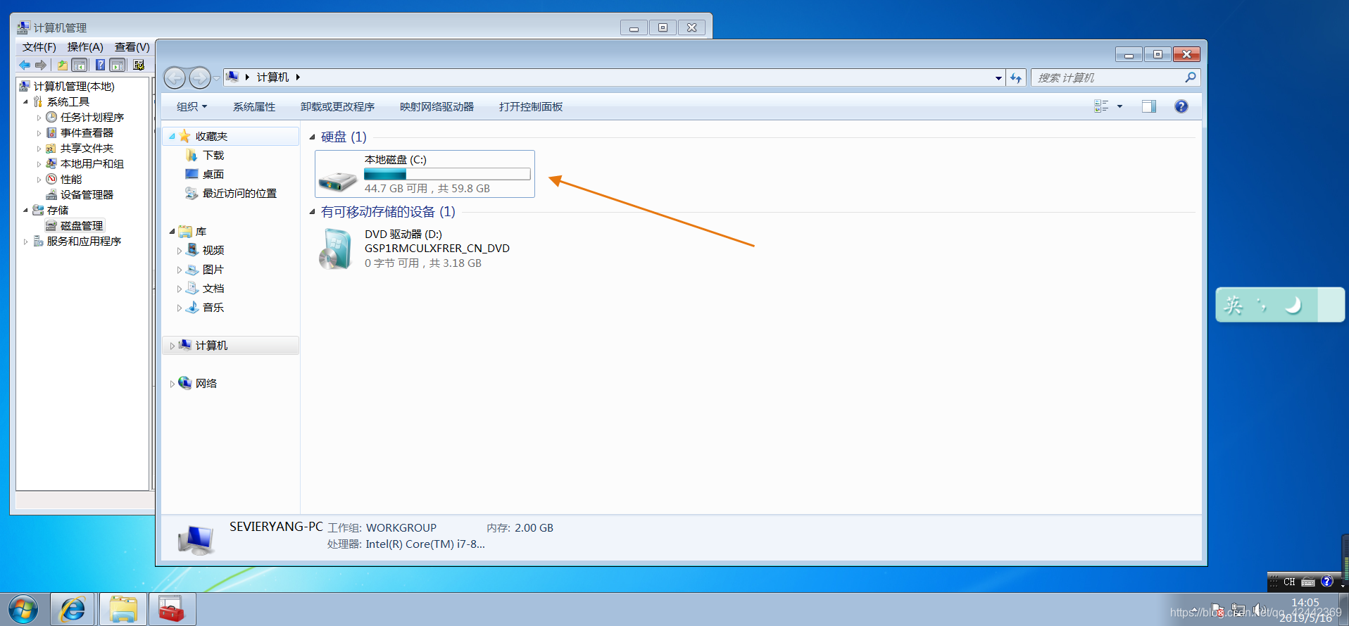Collapse the 库 libraries node
This screenshot has height=626, width=1349.
[172, 232]
